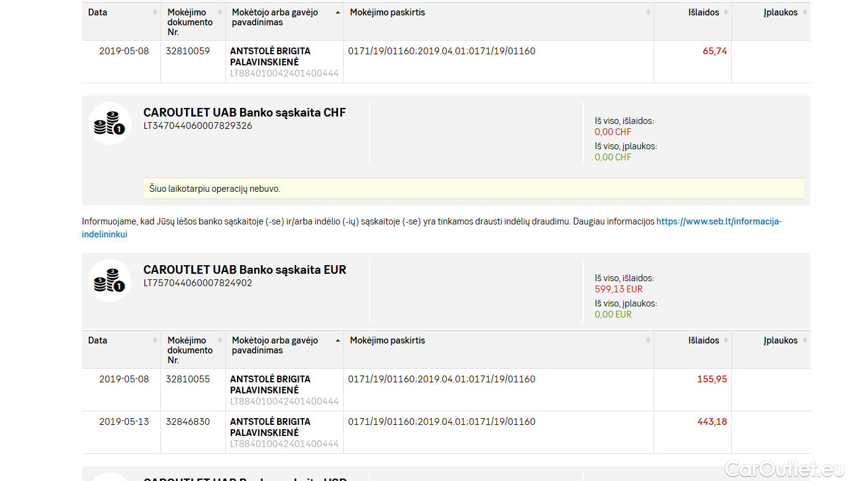The image size is (851, 481).
Task: Click date 2019-05-08 in the 32810055 row
Action: [x=124, y=379]
